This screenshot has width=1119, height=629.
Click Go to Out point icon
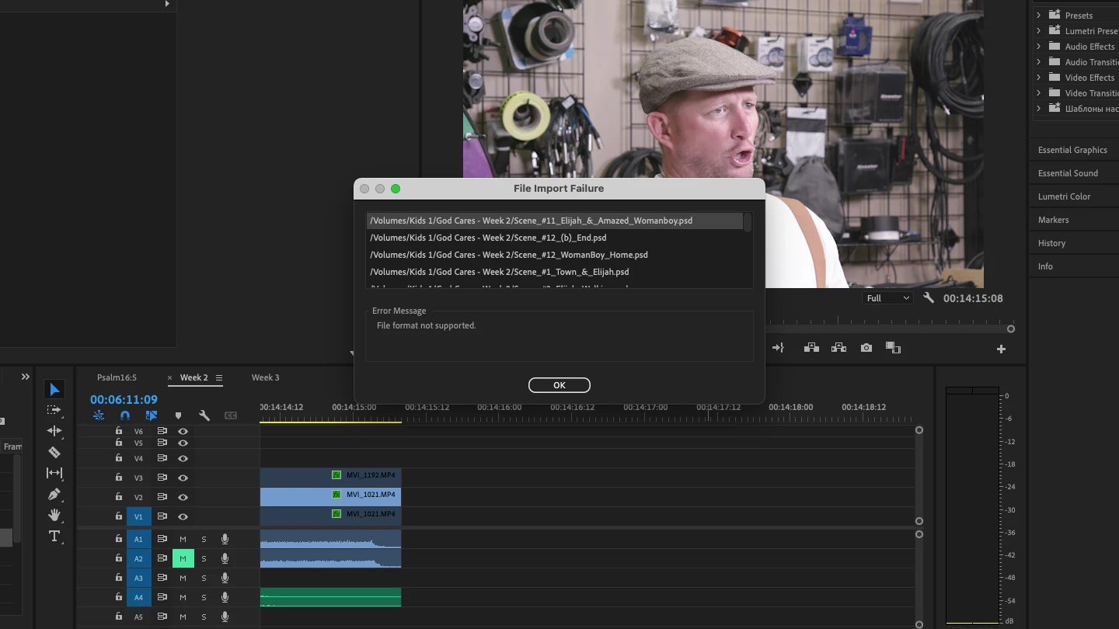(778, 348)
